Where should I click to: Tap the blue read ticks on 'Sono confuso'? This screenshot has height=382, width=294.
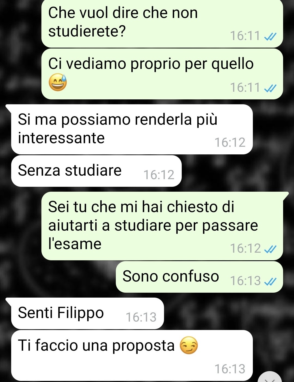point(271,281)
